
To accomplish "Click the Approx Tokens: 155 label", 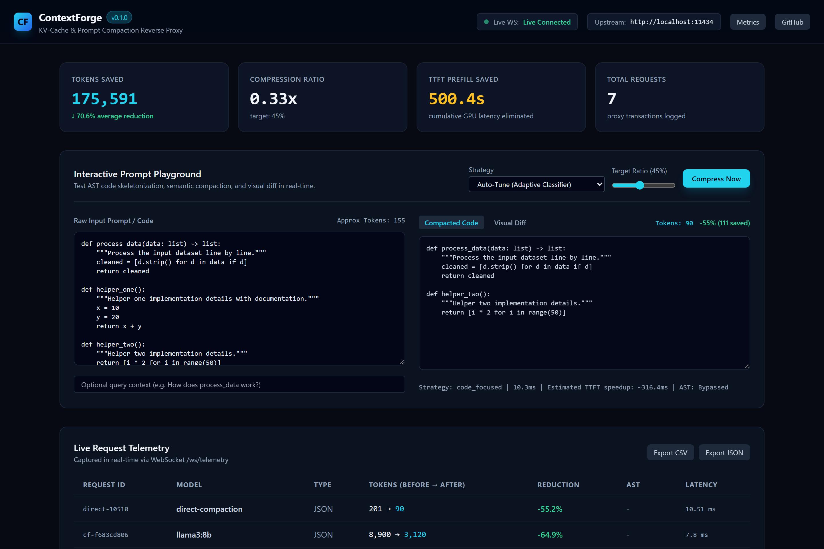I will click(x=371, y=220).
